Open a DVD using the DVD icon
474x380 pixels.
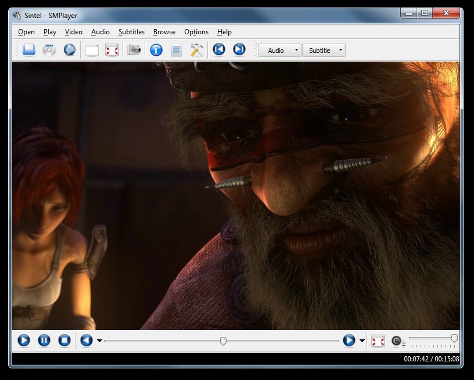coord(49,50)
